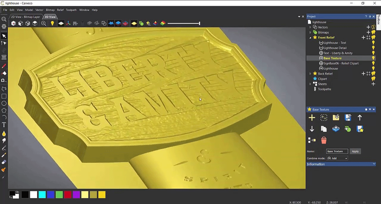Screen dimensions: 381x204
Task: Open the Combine mode dropdown
Action: click(337, 159)
